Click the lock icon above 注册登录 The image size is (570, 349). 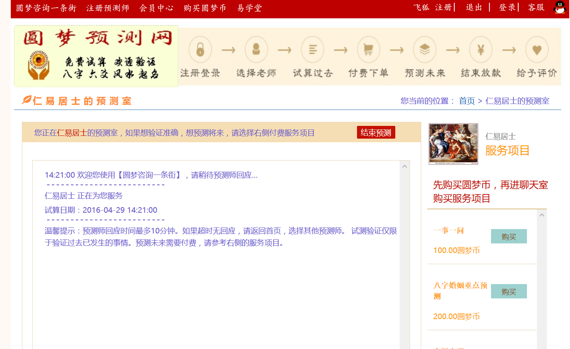(x=200, y=49)
